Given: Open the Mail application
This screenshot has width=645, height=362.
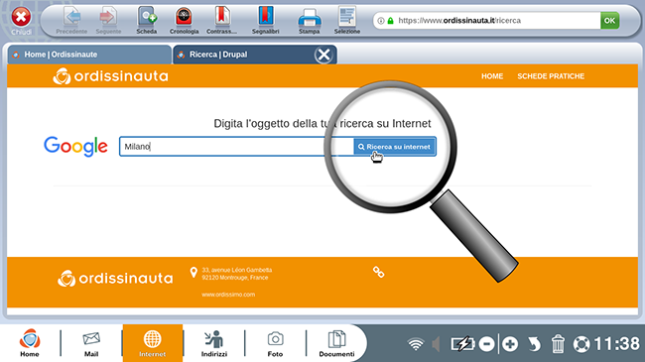Looking at the screenshot, I should pos(91,344).
